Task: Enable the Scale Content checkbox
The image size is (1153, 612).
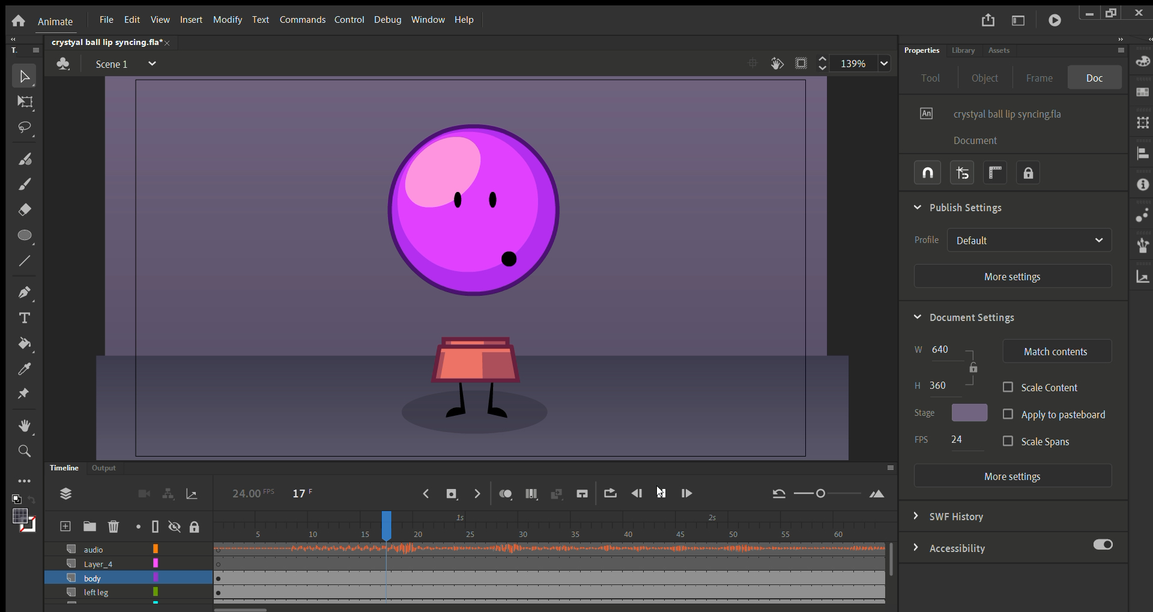Action: click(x=1008, y=388)
